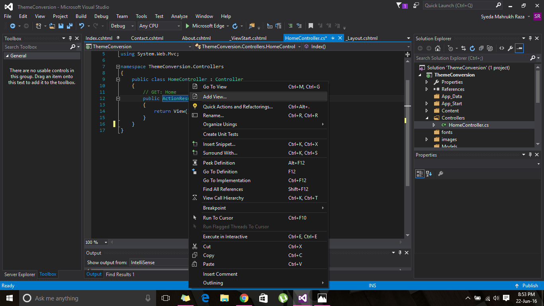Toggle the bookmark icon in the toolbar
Image resolution: width=544 pixels, height=306 pixels.
(x=311, y=26)
